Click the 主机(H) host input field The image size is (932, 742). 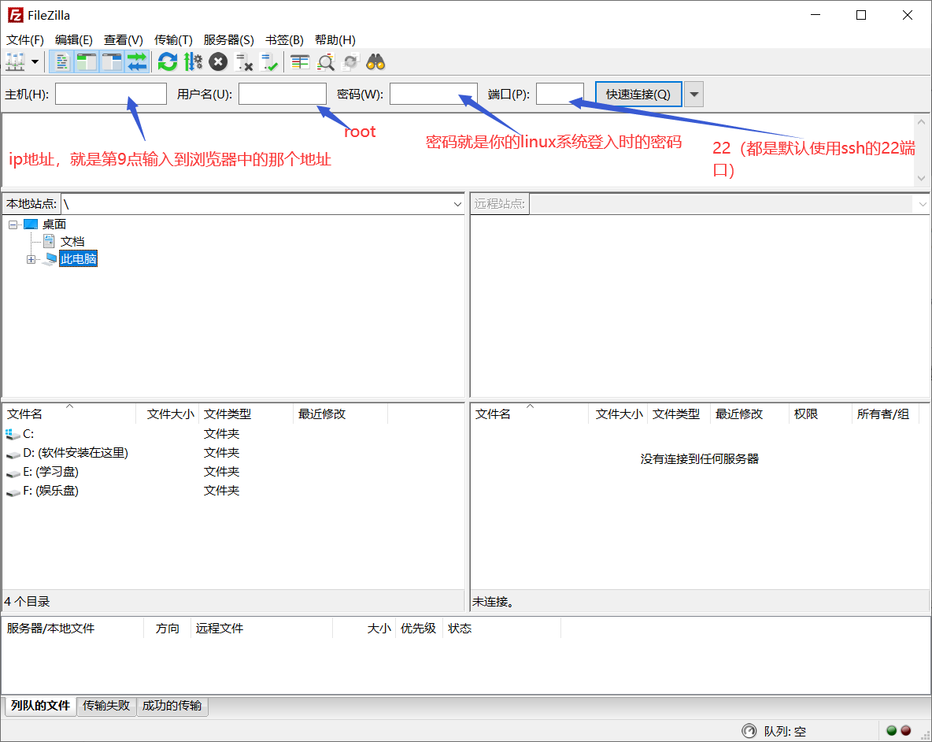tap(110, 94)
